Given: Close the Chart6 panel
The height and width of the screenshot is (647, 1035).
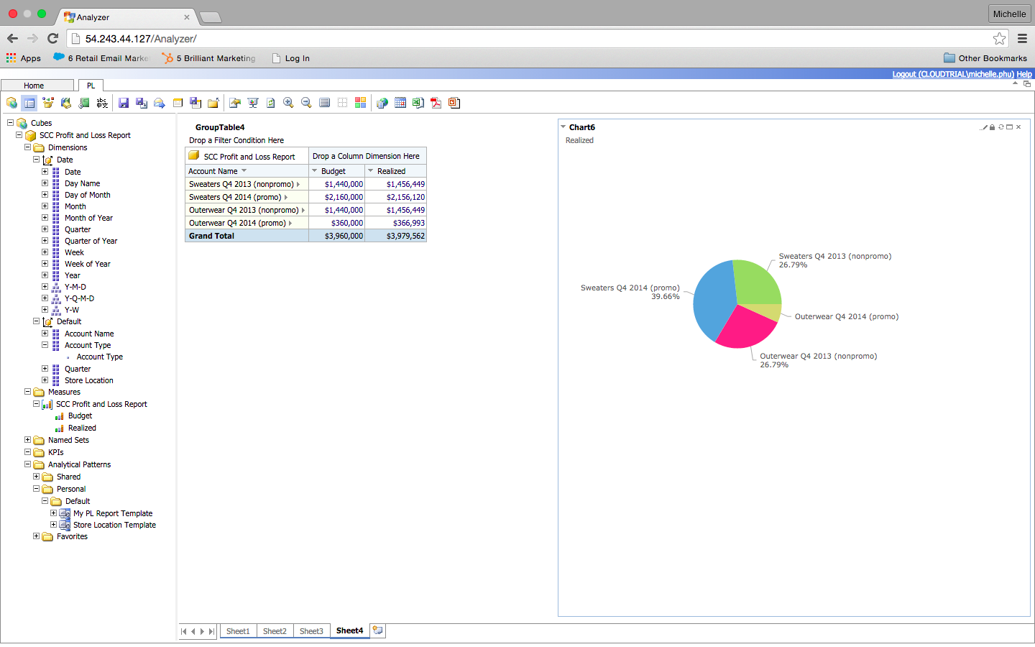Looking at the screenshot, I should 1018,127.
